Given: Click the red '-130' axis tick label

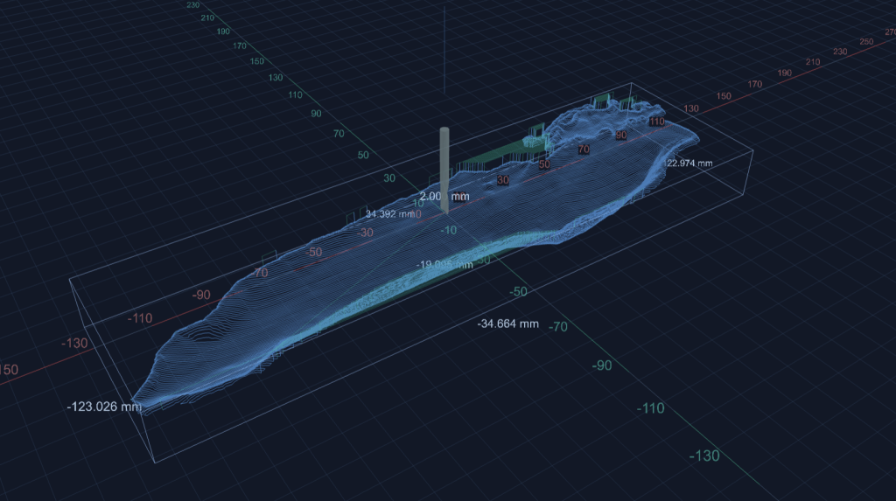Looking at the screenshot, I should click(75, 344).
